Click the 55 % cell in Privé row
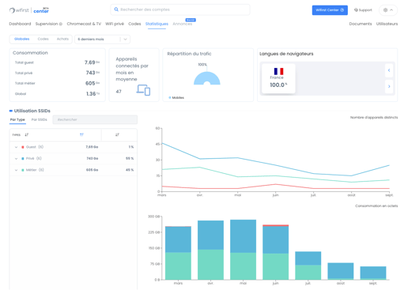Image resolution: width=408 pixels, height=294 pixels. [x=130, y=159]
